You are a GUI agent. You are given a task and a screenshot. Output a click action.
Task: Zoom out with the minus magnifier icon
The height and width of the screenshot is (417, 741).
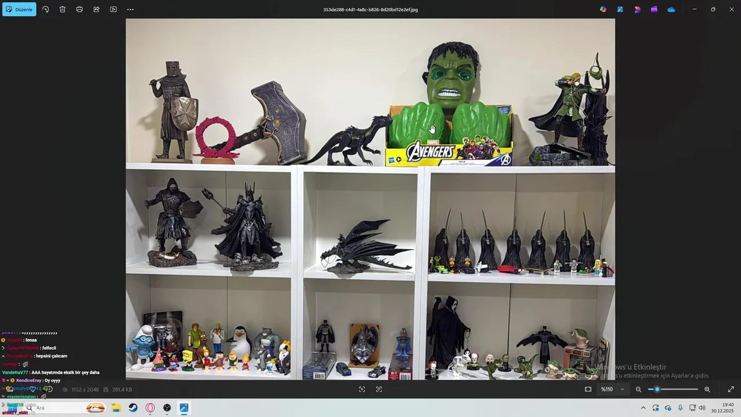pyautogui.click(x=639, y=389)
